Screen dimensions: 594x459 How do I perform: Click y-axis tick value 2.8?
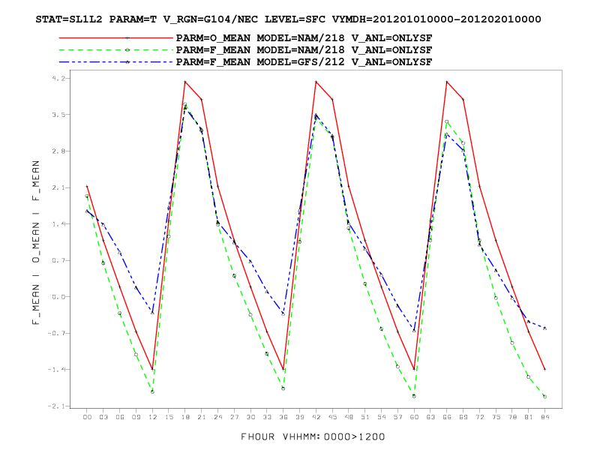pyautogui.click(x=58, y=151)
